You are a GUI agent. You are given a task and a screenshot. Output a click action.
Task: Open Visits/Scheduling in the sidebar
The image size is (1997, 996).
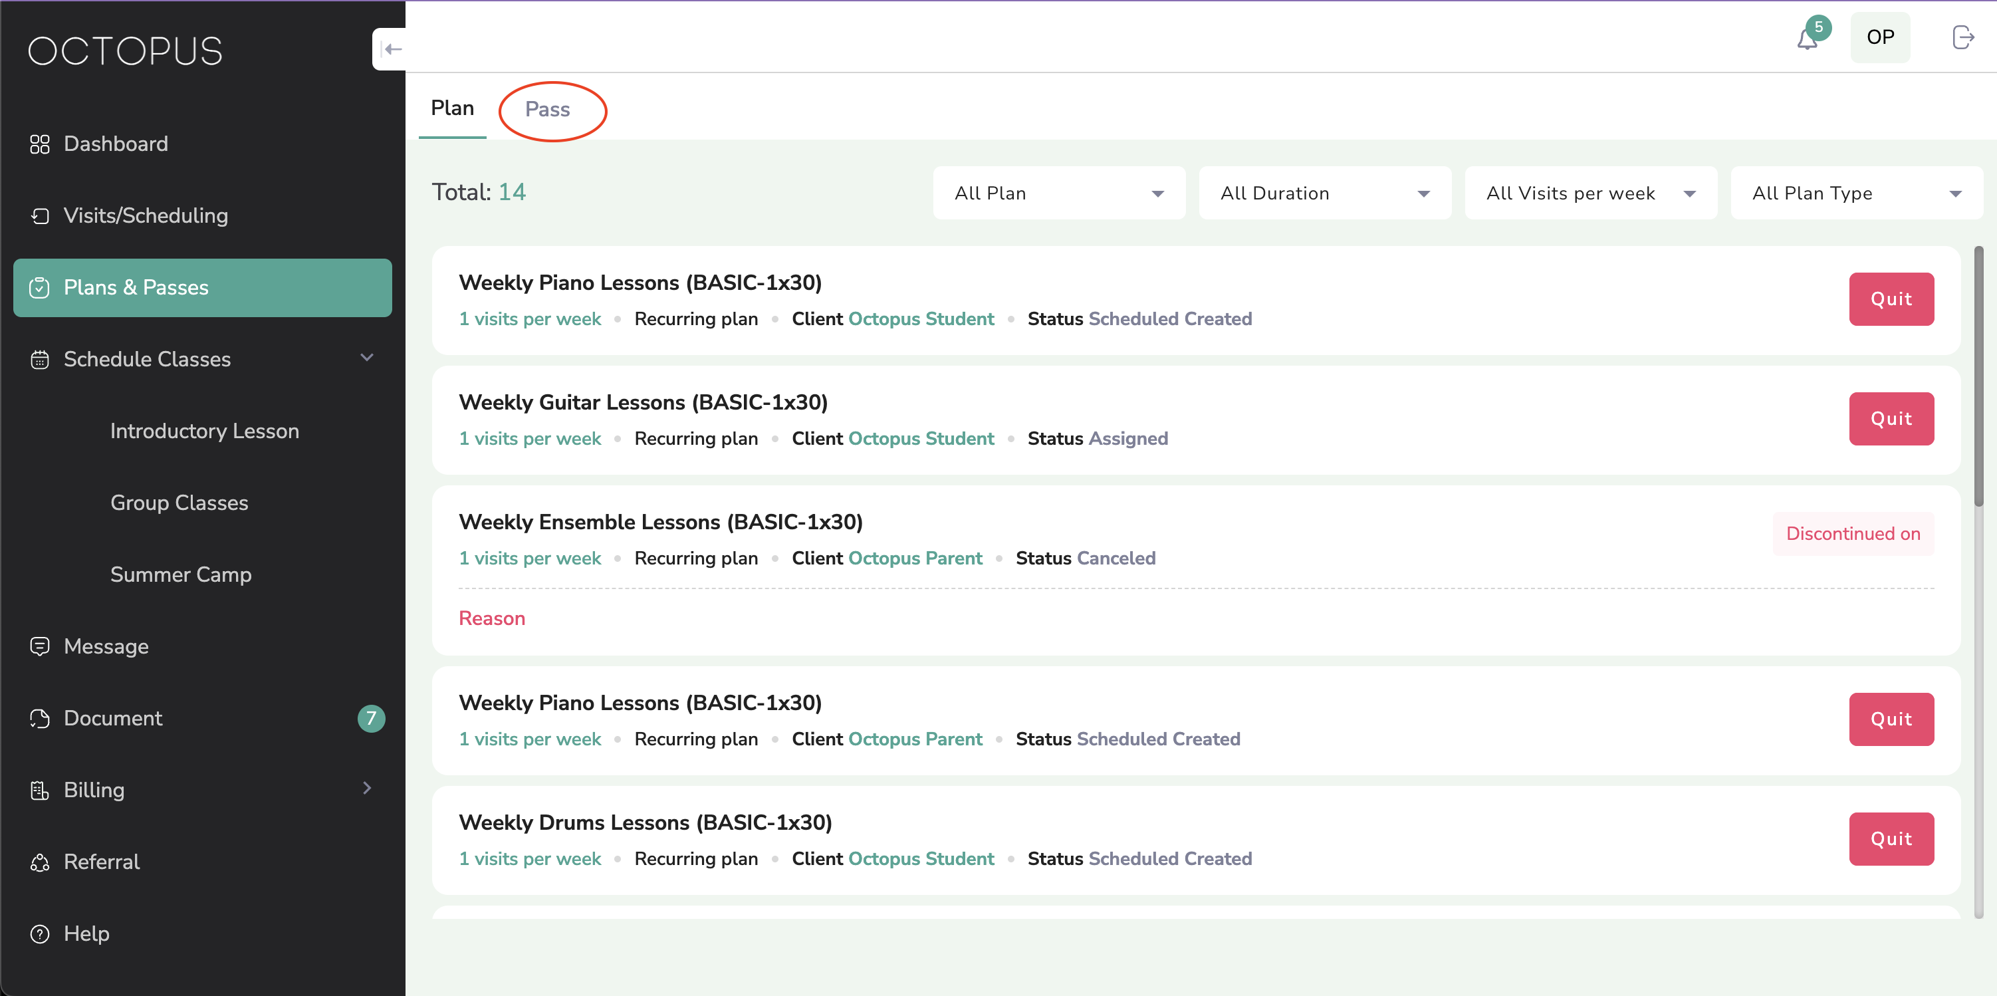tap(146, 215)
